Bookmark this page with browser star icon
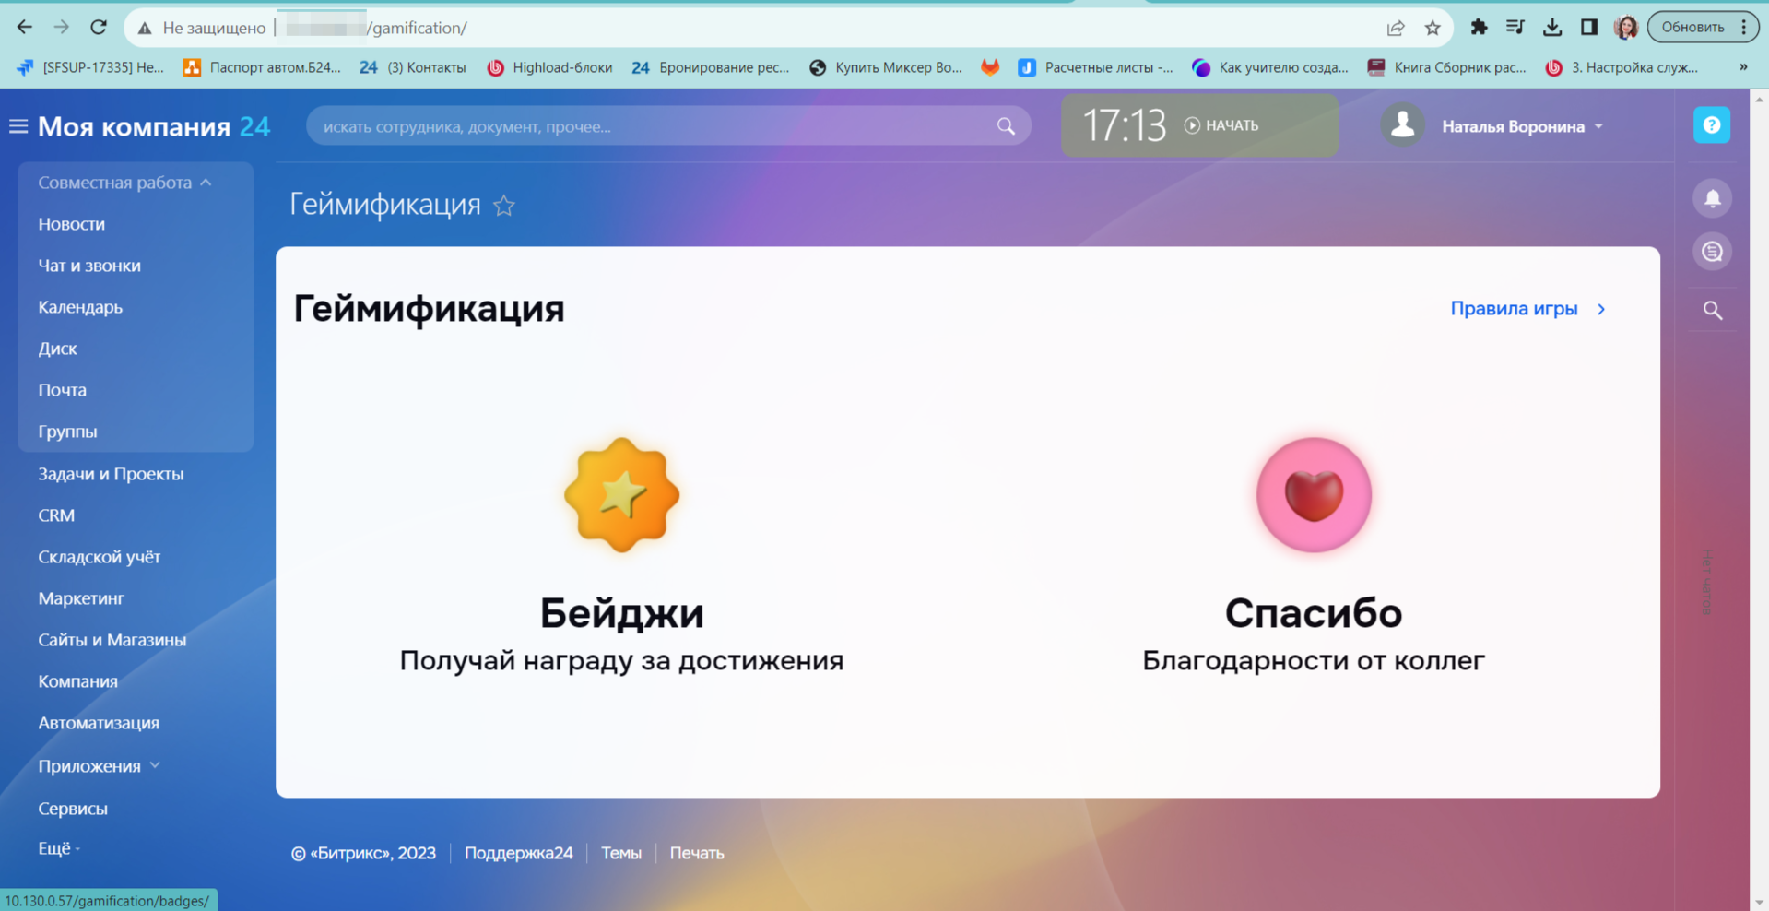 point(1432,28)
